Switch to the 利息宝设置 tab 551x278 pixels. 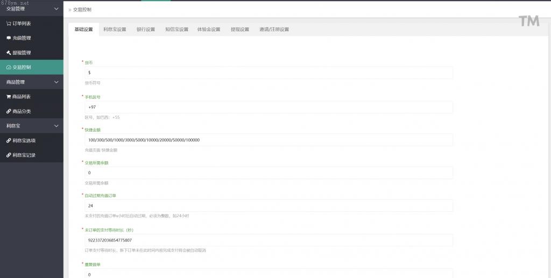coord(115,30)
